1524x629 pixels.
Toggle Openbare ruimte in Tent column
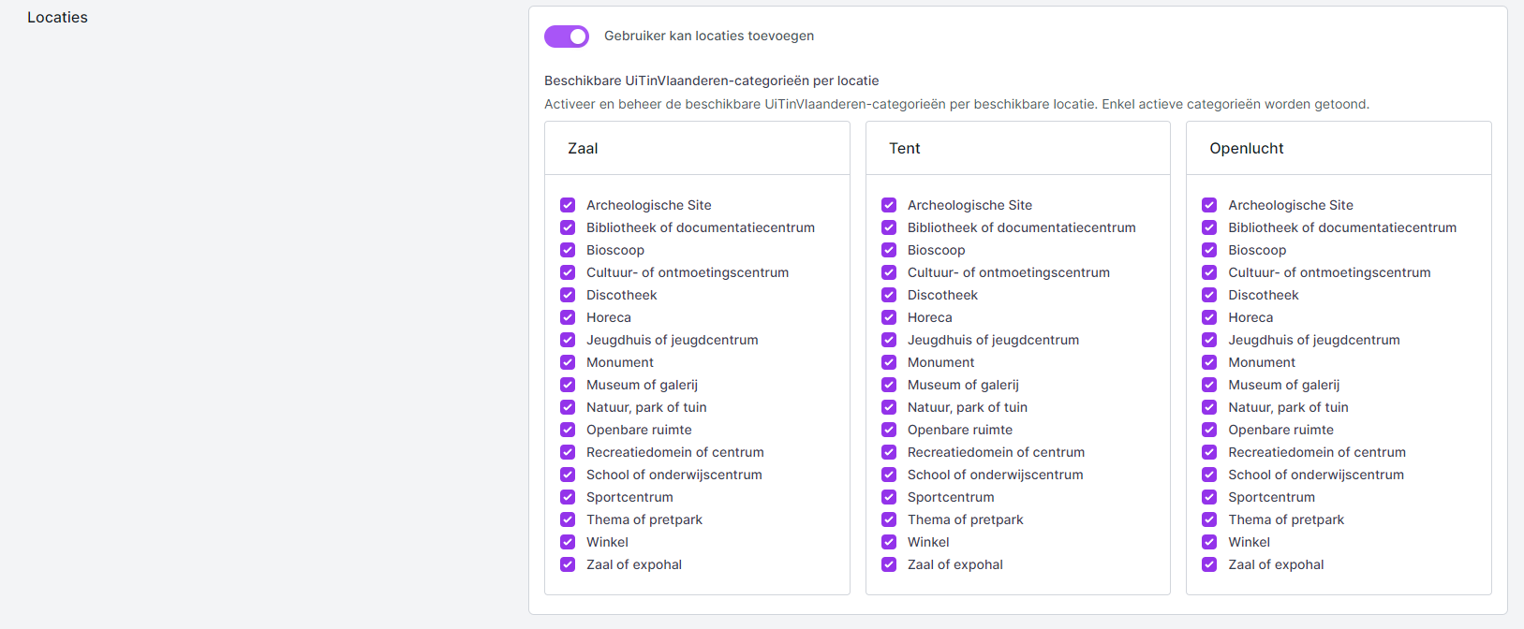pos(889,430)
